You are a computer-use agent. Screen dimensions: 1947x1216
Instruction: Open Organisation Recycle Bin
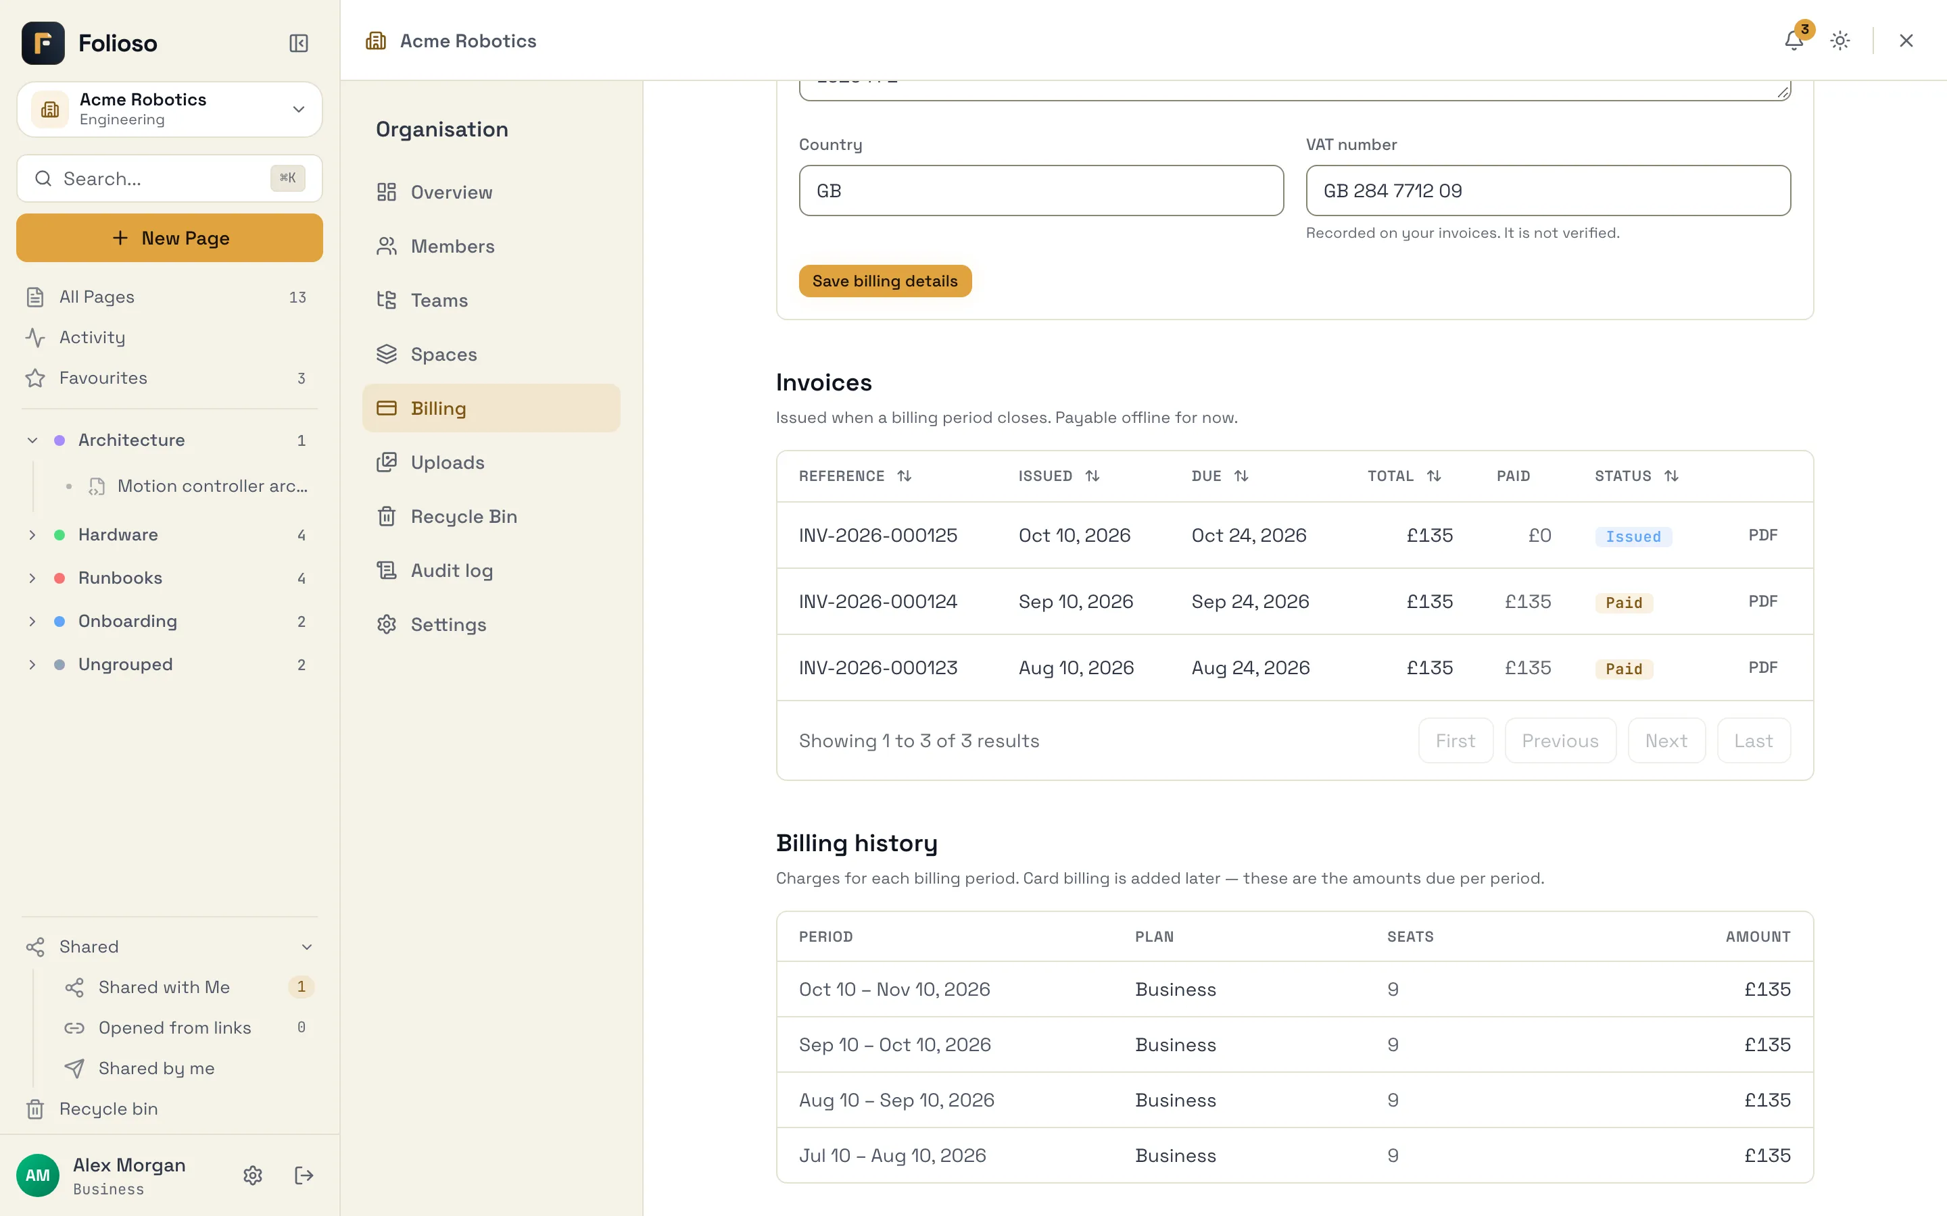[491, 516]
